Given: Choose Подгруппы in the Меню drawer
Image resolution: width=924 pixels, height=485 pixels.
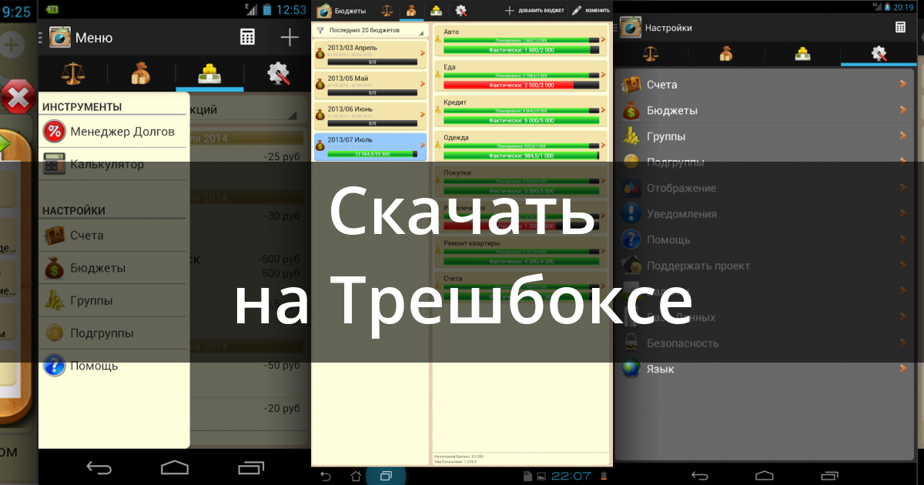Looking at the screenshot, I should point(113,333).
